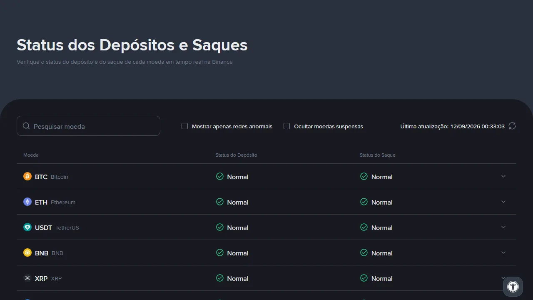The height and width of the screenshot is (300, 533).
Task: Click the search magnifier icon
Action: (x=26, y=126)
